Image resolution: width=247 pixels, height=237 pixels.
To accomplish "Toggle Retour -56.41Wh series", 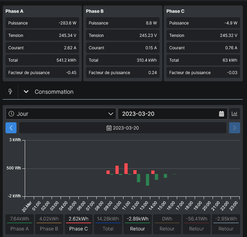I will [196, 224].
